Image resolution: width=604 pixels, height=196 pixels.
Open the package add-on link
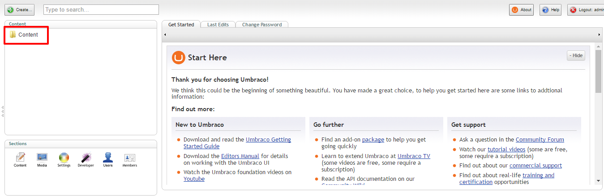[373, 140]
